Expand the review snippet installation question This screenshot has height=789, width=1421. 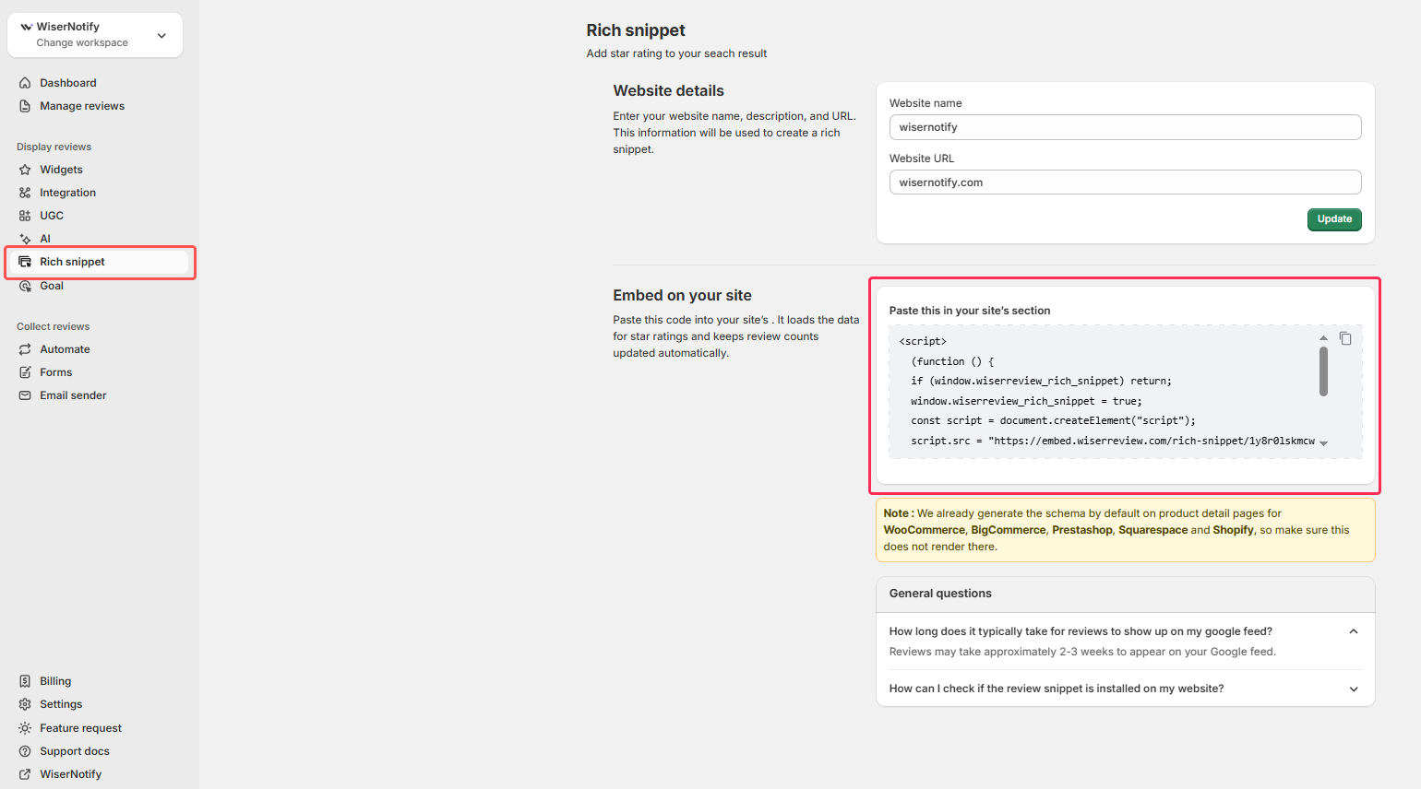pyautogui.click(x=1354, y=689)
